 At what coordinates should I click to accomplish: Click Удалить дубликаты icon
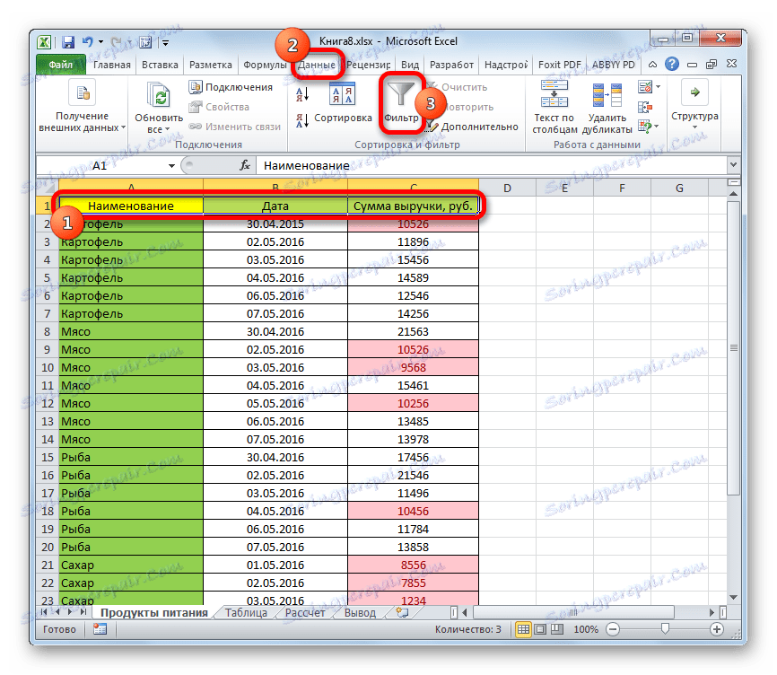[607, 95]
